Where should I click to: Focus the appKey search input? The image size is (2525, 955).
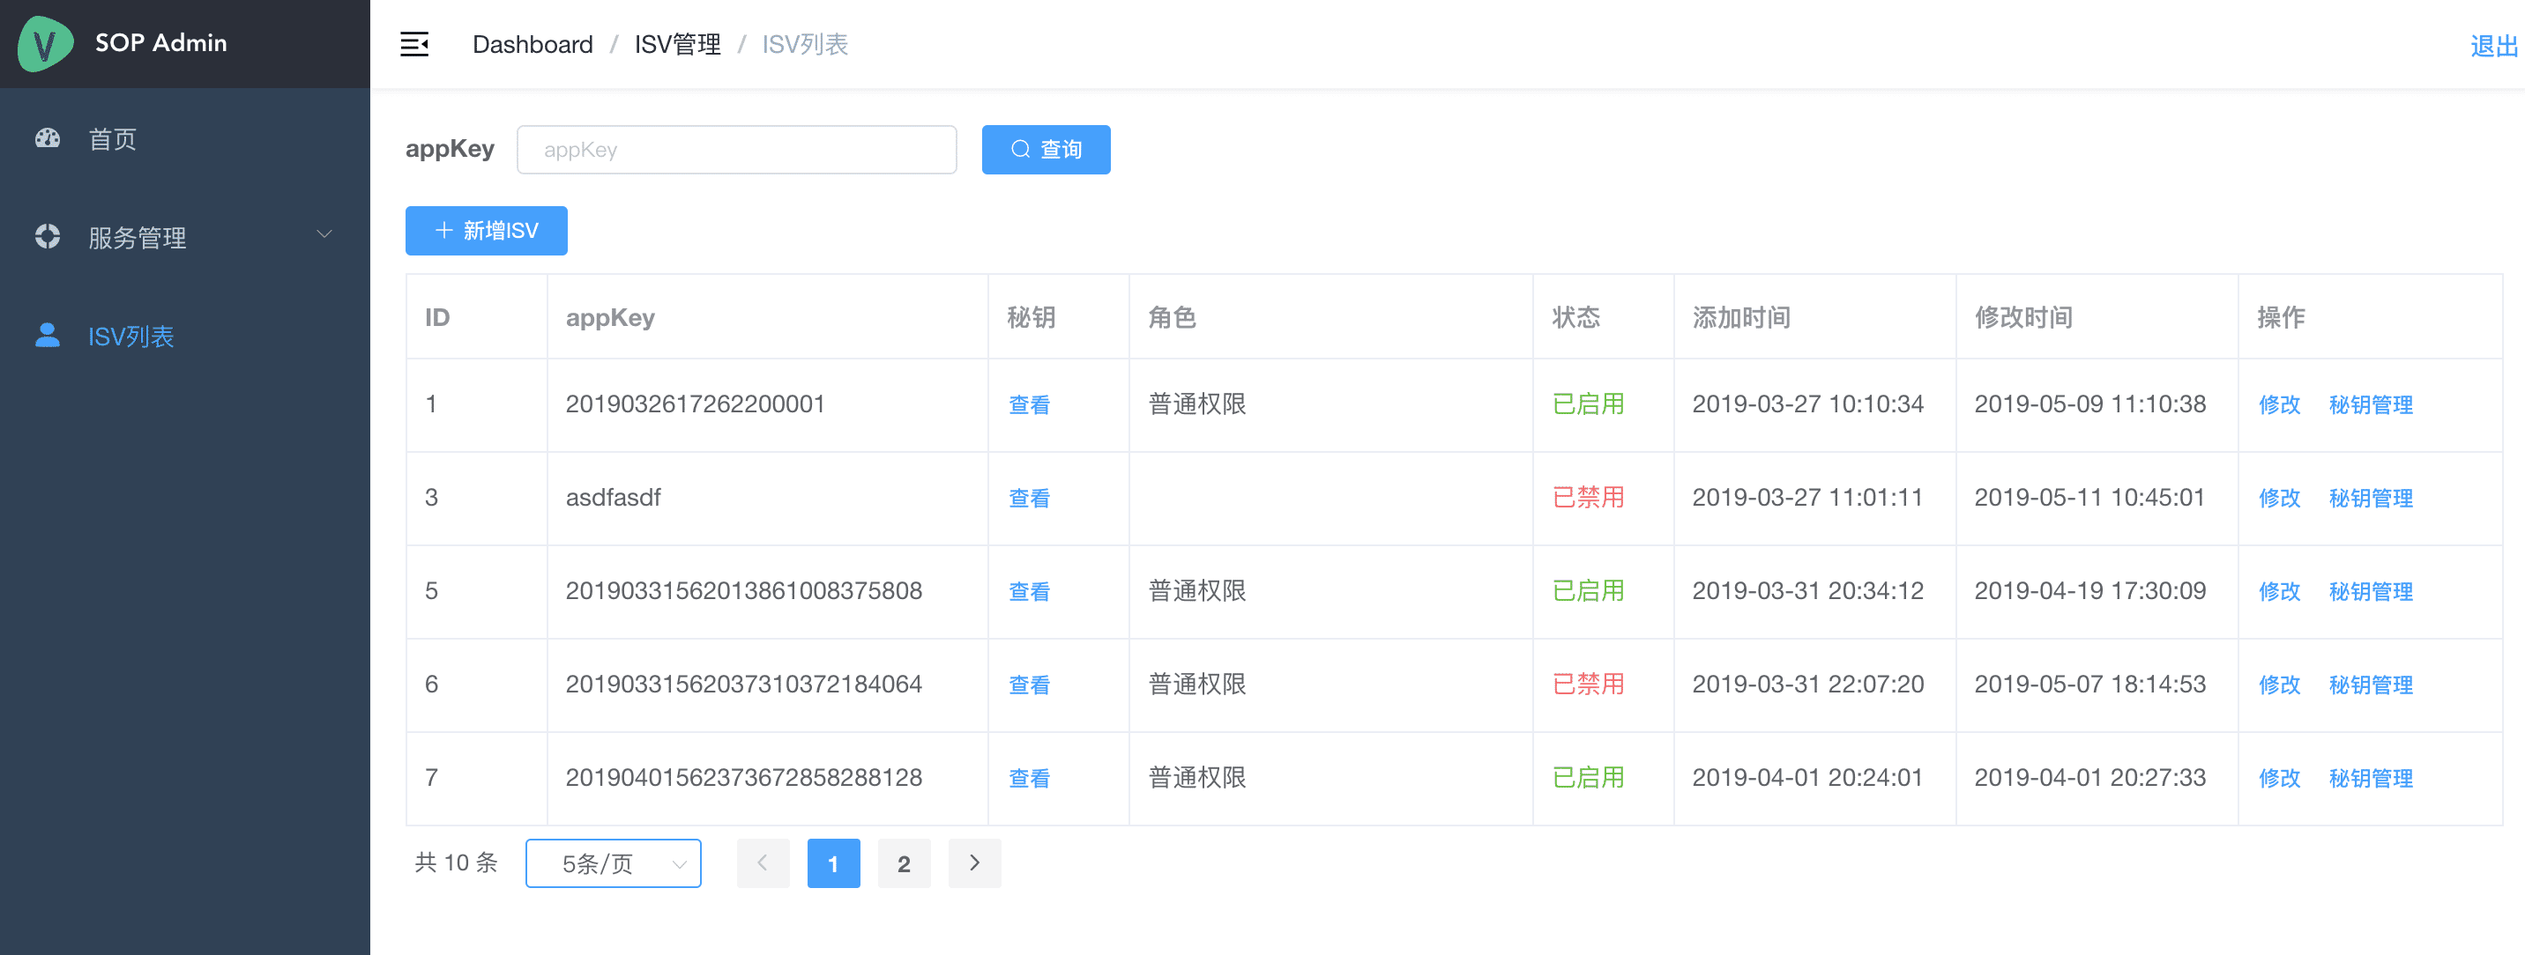tap(736, 149)
